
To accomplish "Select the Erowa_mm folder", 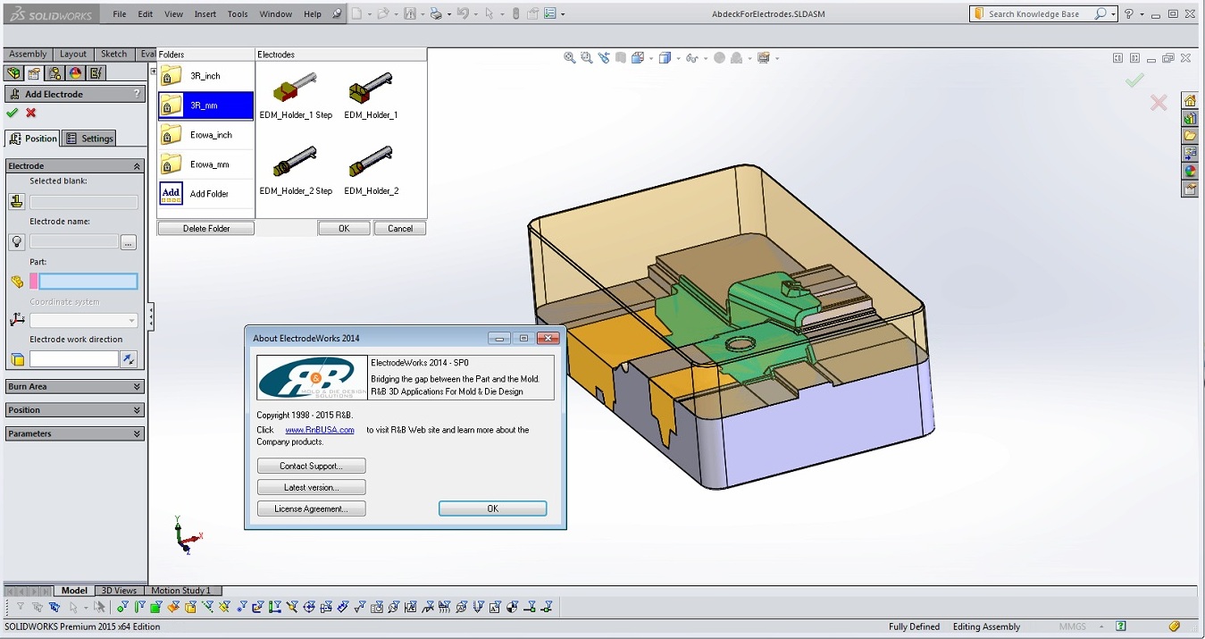I will 205,164.
